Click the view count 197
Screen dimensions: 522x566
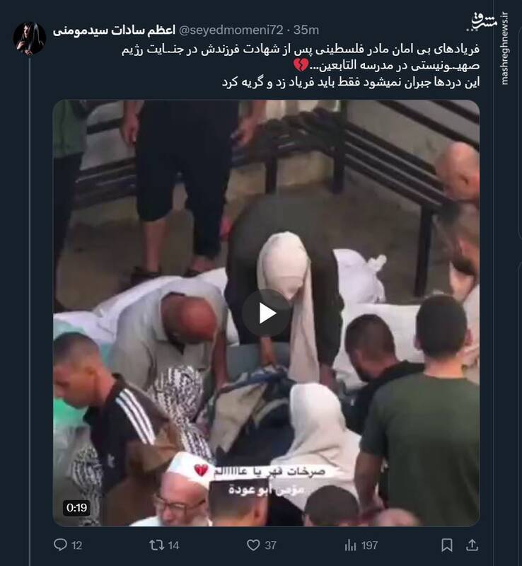coord(369,545)
